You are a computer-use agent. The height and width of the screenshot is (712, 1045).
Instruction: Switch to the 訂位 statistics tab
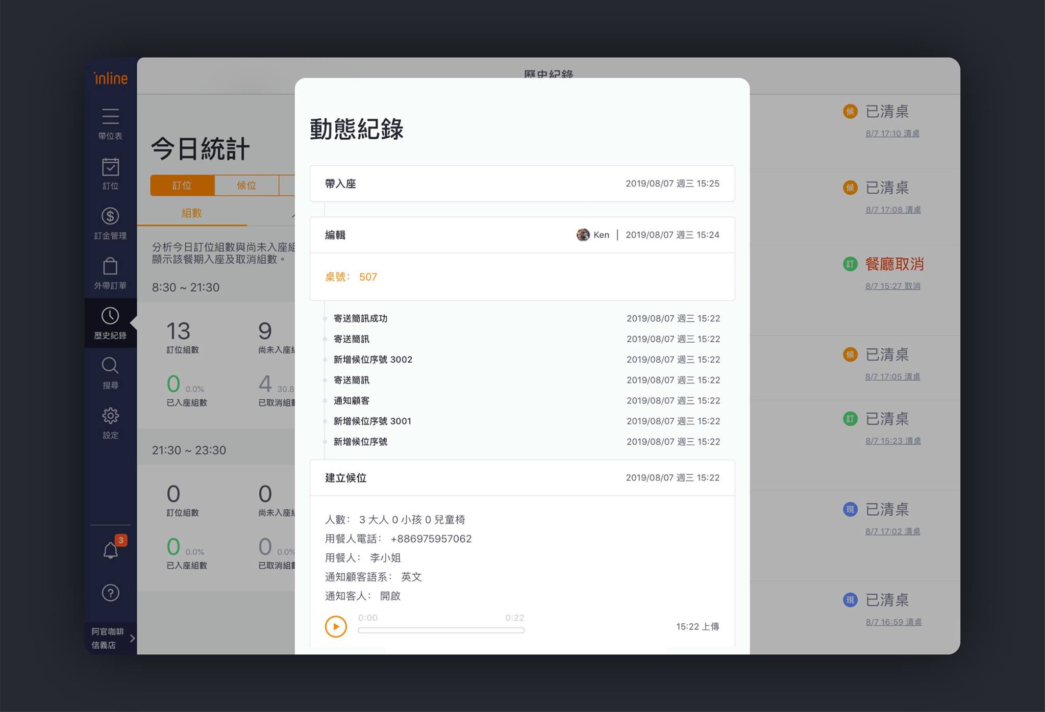[x=182, y=186]
